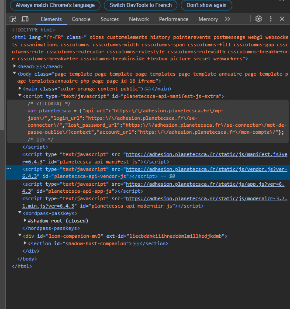
Task: Toggle the device toolbar icon
Action: point(25,19)
